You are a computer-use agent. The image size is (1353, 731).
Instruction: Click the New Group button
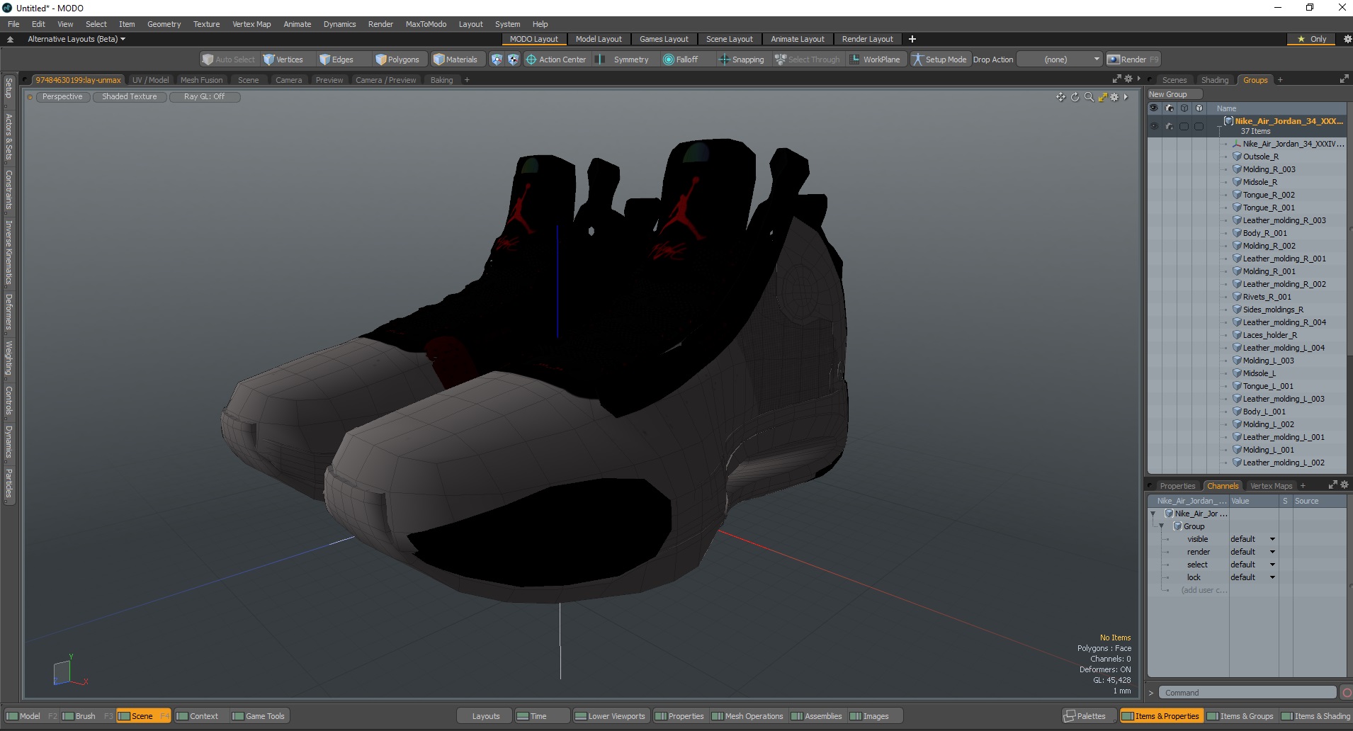click(1174, 94)
